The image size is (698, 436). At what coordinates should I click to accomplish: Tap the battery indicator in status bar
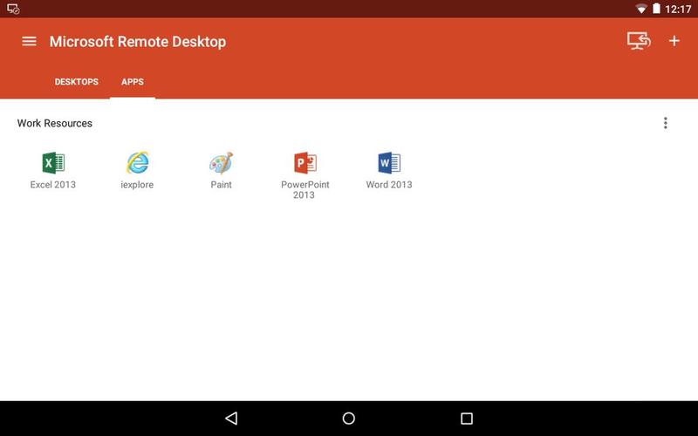tap(656, 9)
